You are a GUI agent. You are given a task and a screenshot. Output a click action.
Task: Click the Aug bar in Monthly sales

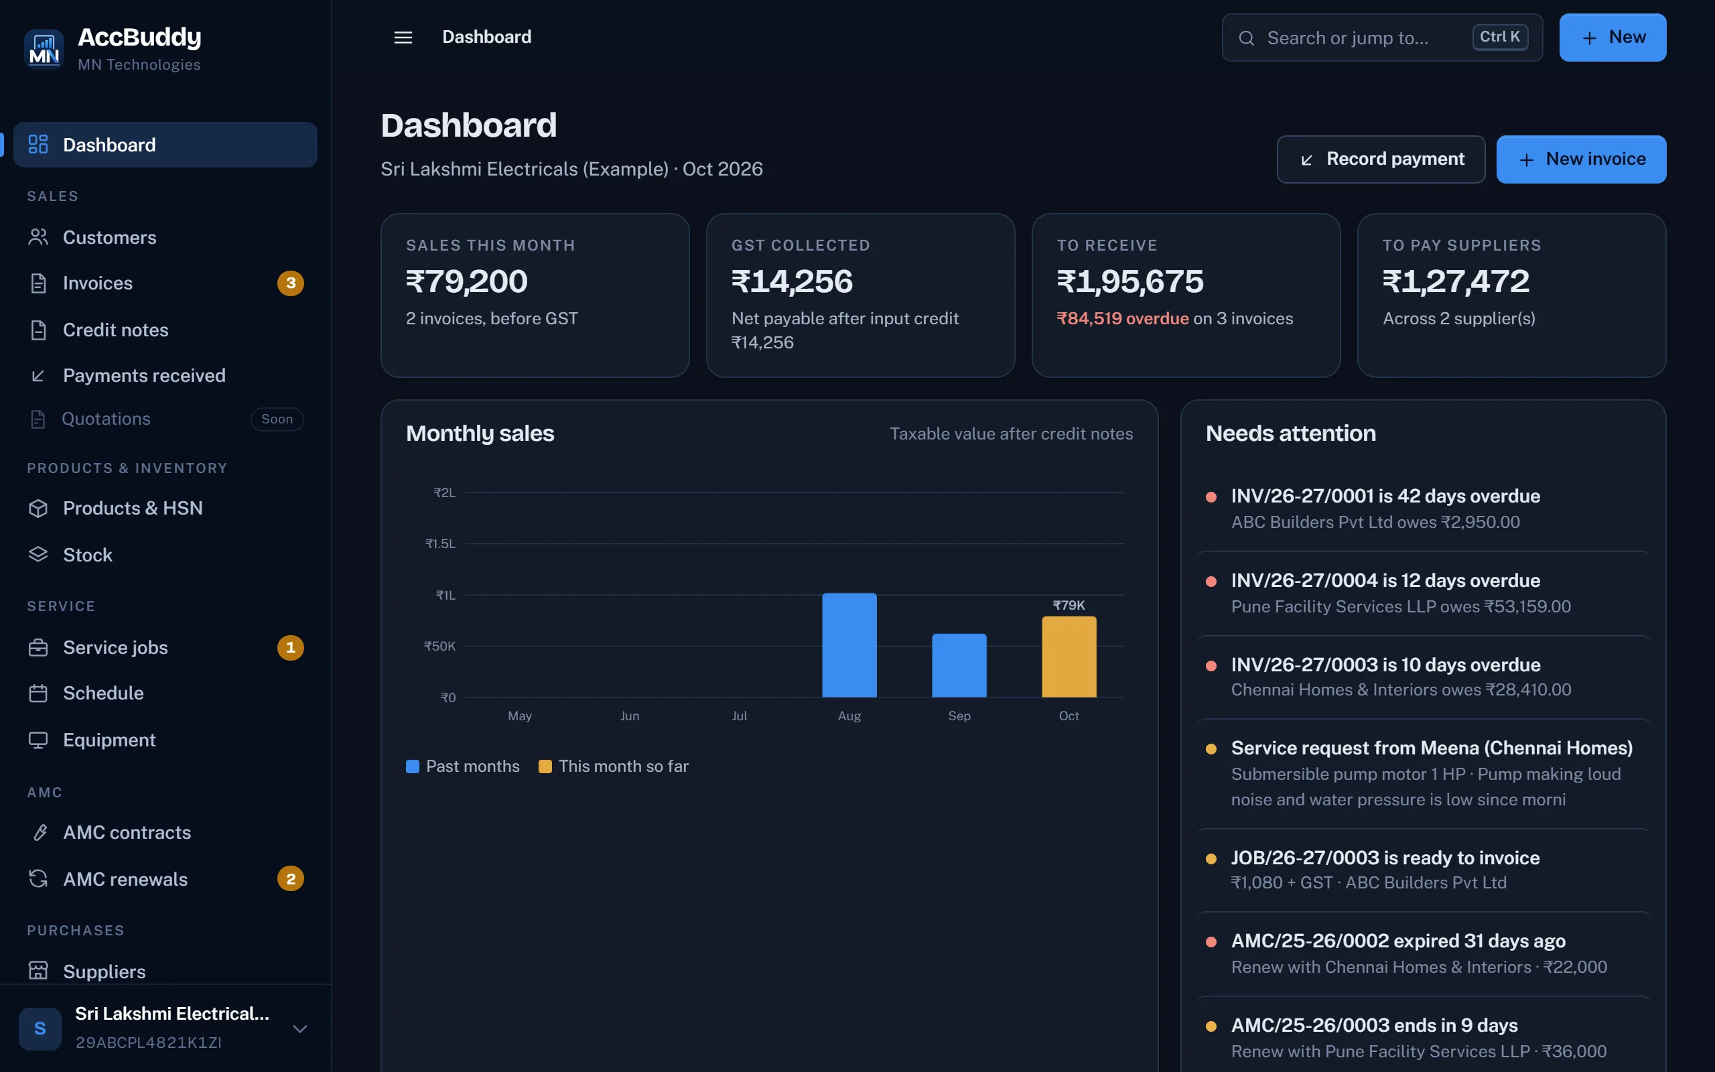849,645
